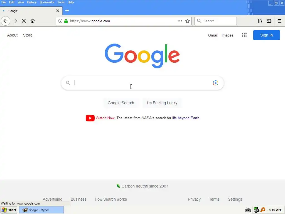Click the Google search text field
Image resolution: width=285 pixels, height=214 pixels.
pos(142,83)
